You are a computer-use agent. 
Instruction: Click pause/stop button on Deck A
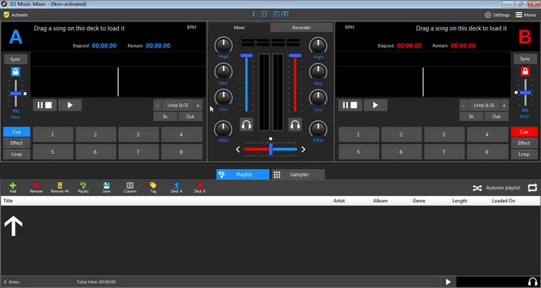[45, 105]
